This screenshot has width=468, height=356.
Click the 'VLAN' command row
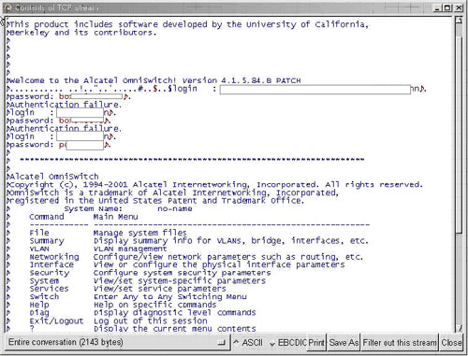coord(98,249)
